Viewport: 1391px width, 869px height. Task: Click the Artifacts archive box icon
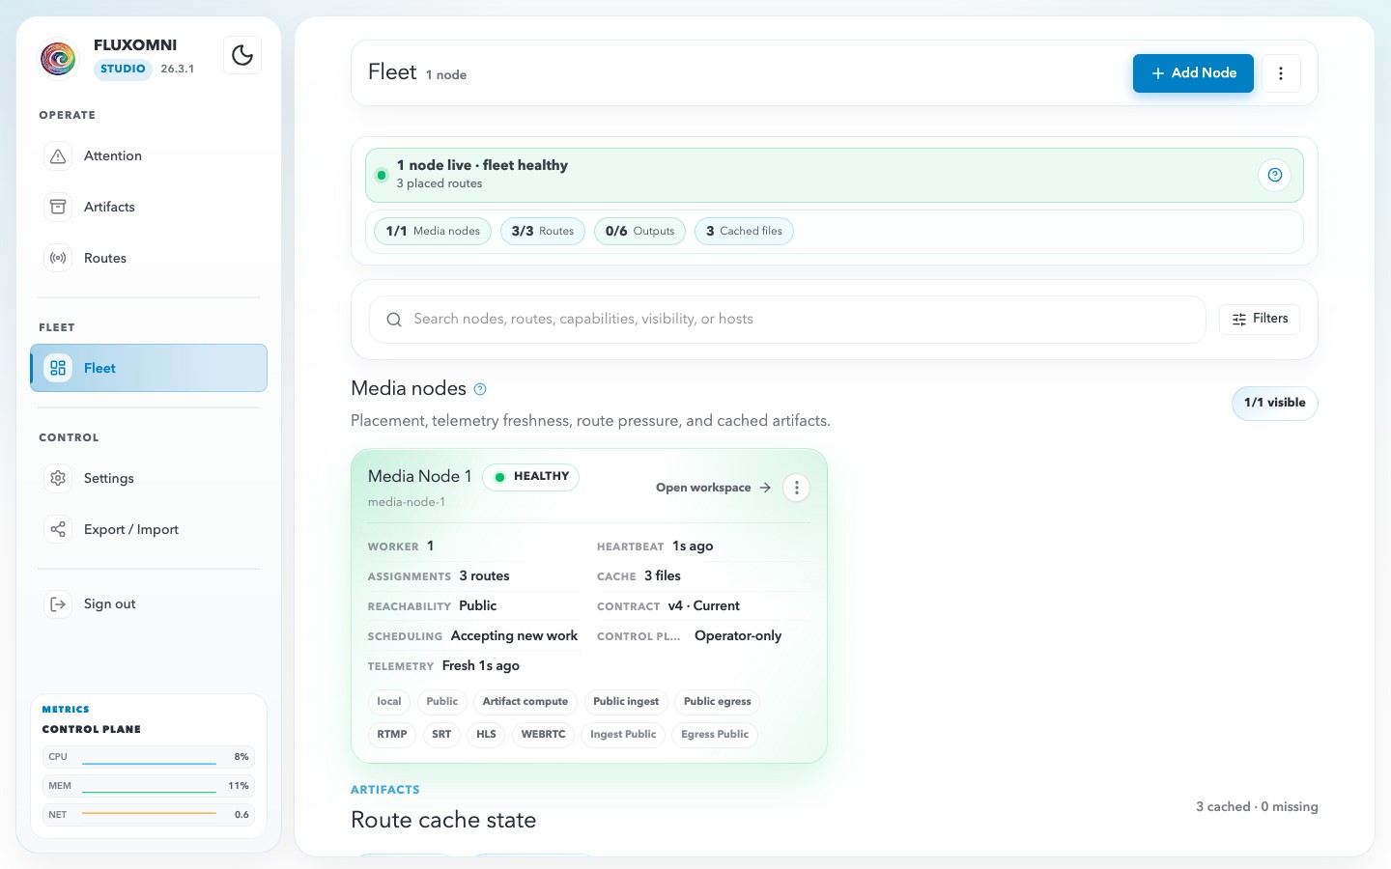[58, 207]
